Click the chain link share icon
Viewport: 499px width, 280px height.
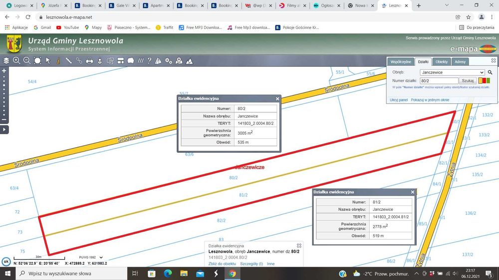(79, 61)
